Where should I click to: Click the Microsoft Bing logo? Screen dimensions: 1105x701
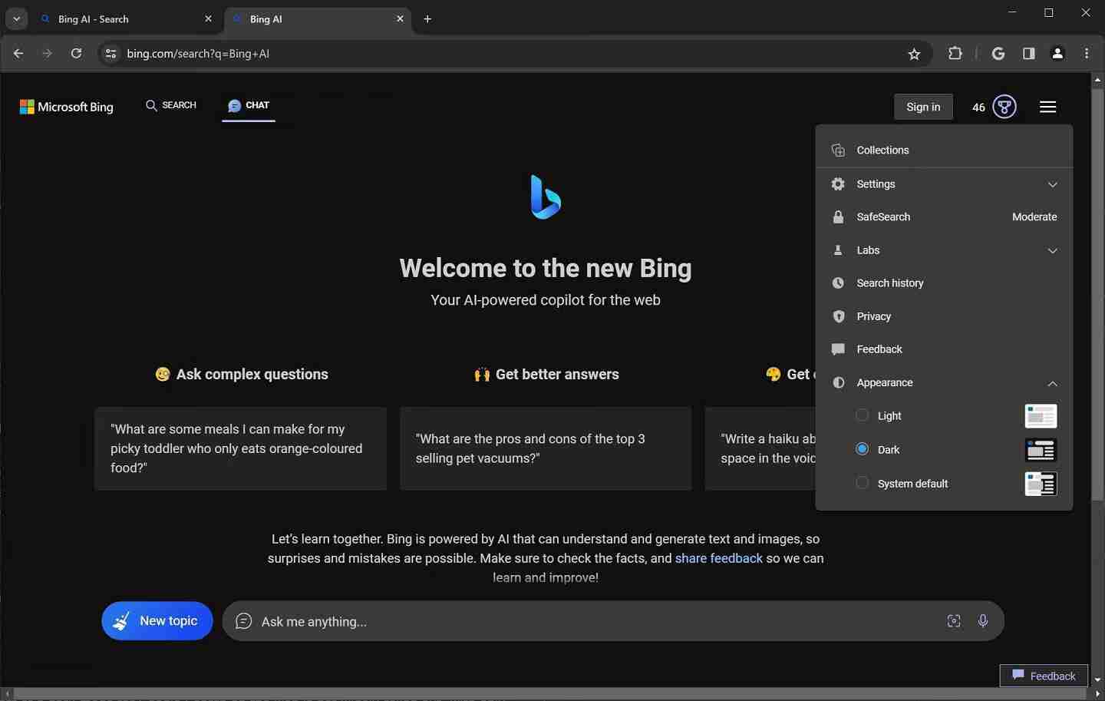pyautogui.click(x=66, y=107)
